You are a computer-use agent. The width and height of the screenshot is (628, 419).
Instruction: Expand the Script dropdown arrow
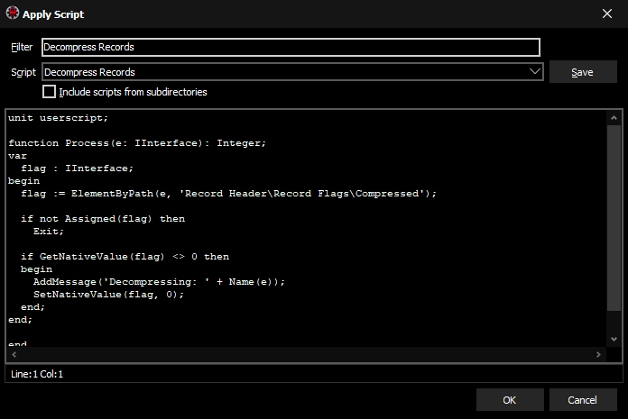(x=533, y=72)
